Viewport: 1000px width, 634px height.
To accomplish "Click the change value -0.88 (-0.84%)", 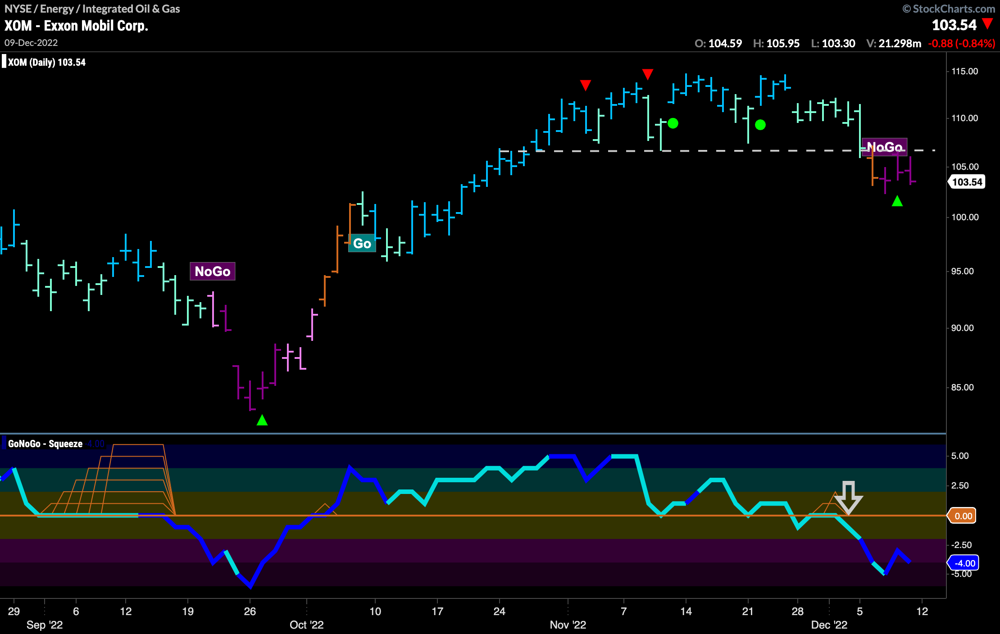I will click(961, 43).
